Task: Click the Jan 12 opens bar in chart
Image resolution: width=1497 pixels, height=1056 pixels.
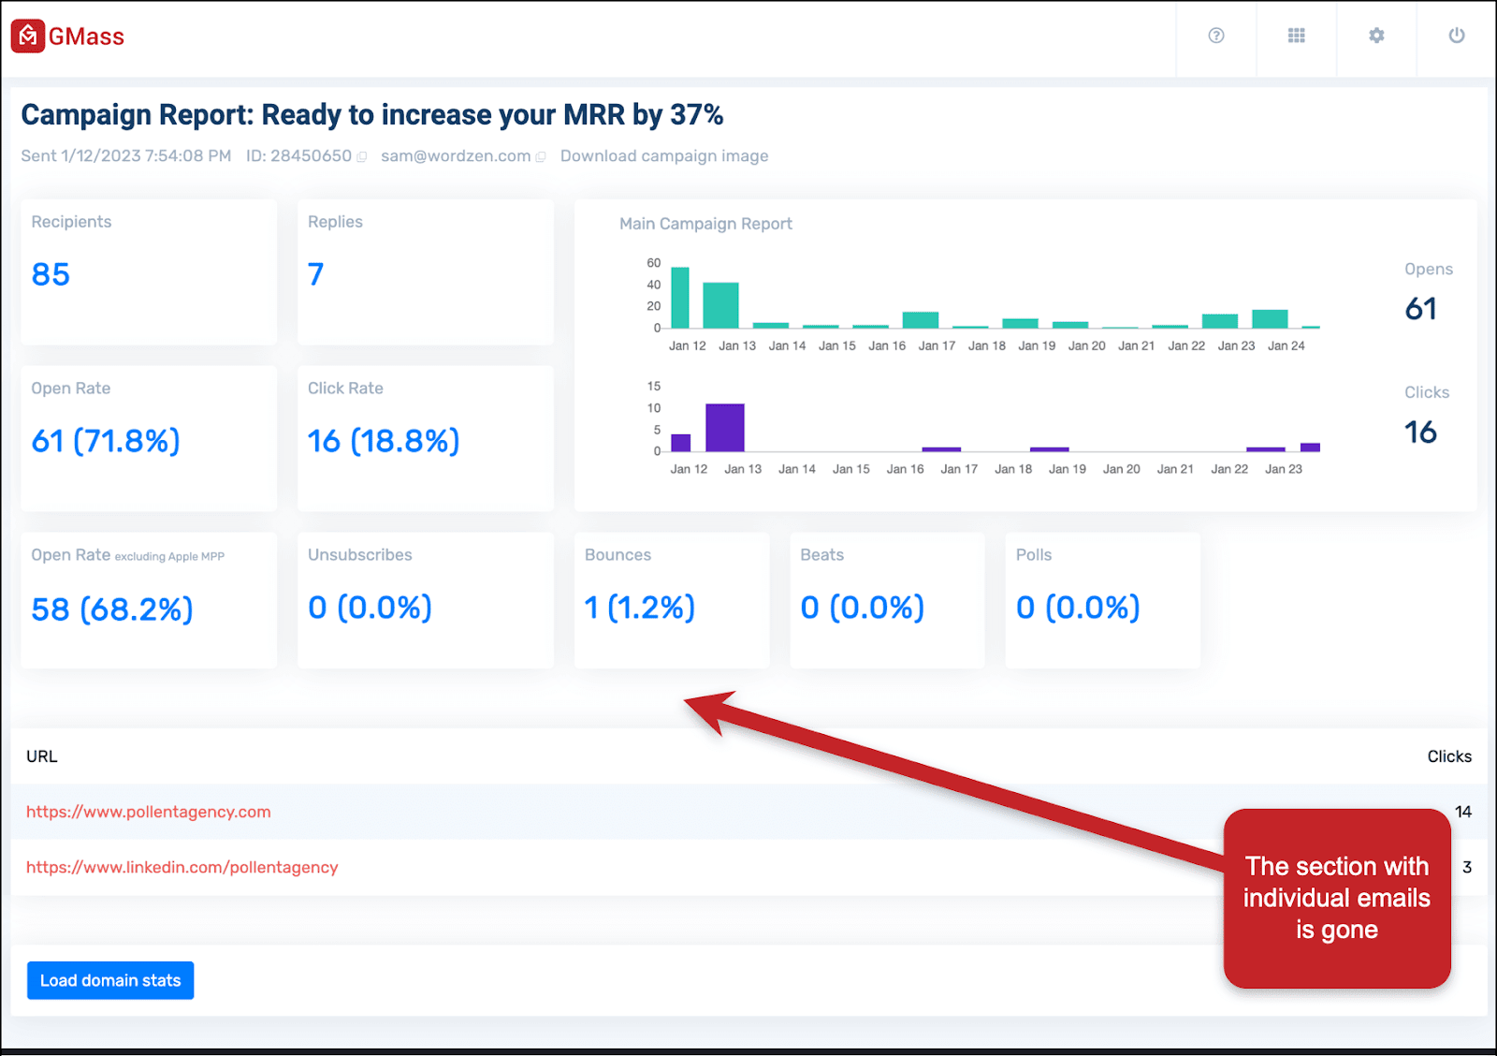Action: point(680,298)
